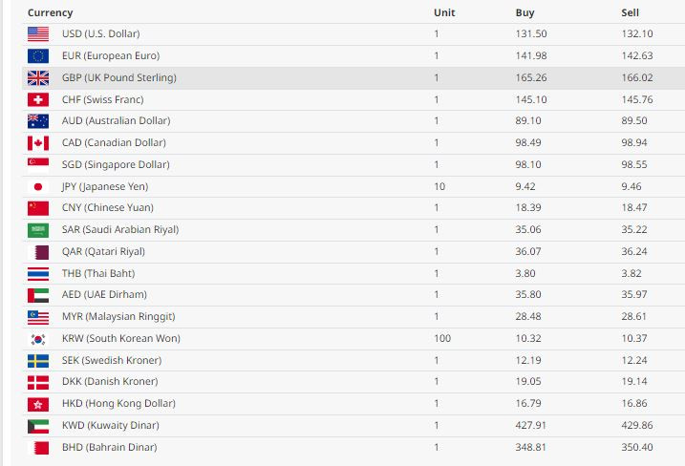The height and width of the screenshot is (466, 685).
Task: Click the THB (Thai Baht) label
Action: [98, 273]
